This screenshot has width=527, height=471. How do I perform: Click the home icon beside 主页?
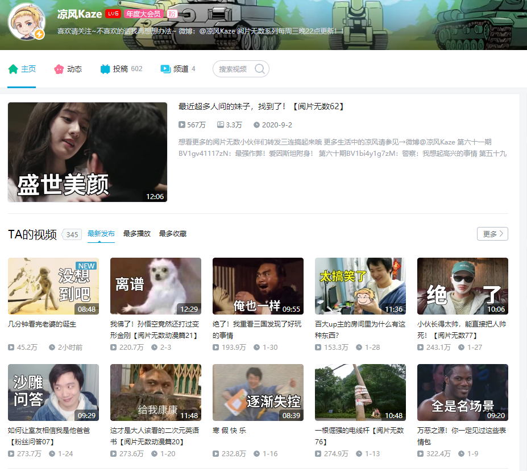click(13, 69)
